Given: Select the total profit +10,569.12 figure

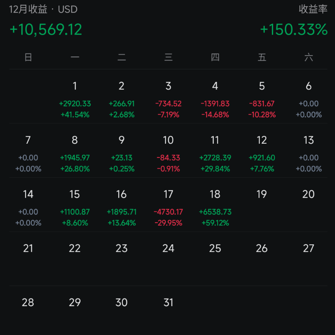Looking at the screenshot, I should 46,29.
